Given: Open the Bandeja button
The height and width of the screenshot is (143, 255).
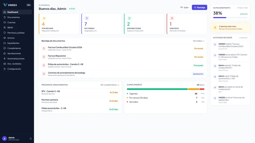Looking at the screenshot, I should (199, 7).
